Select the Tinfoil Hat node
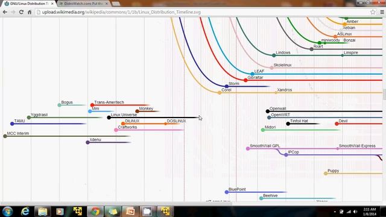The image size is (386, 217). coord(288,124)
